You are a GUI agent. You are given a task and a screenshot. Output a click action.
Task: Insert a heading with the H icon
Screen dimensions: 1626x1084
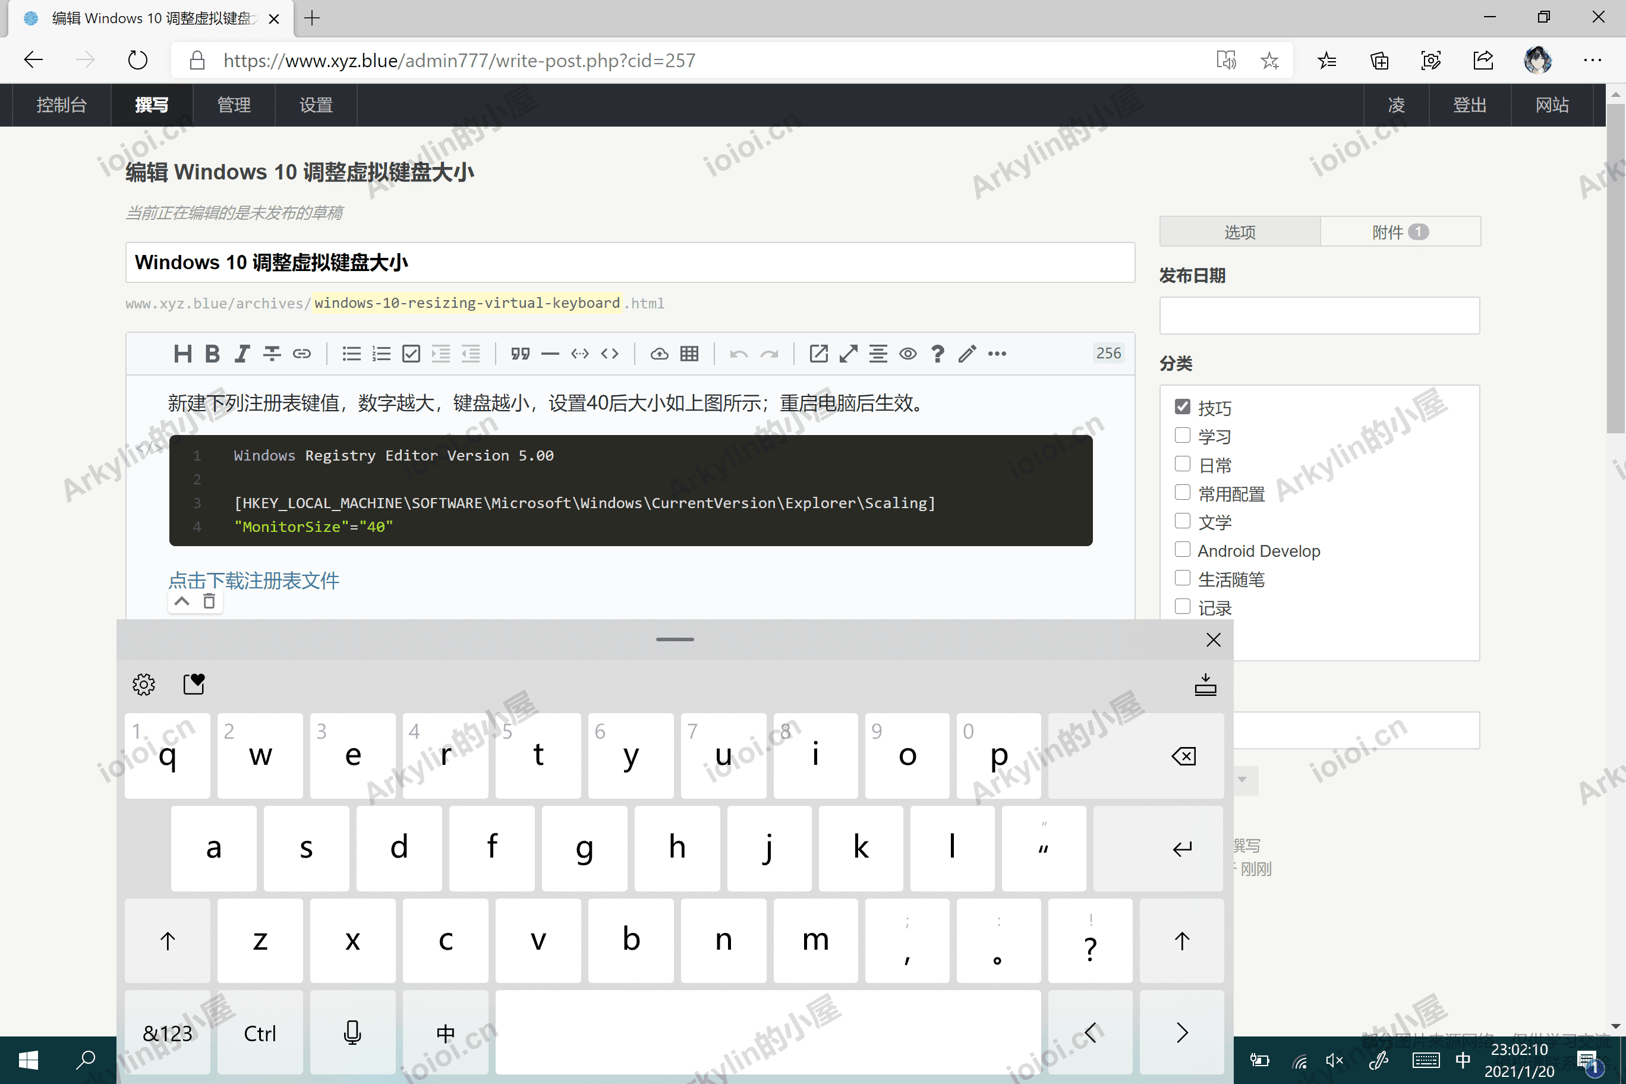(182, 354)
